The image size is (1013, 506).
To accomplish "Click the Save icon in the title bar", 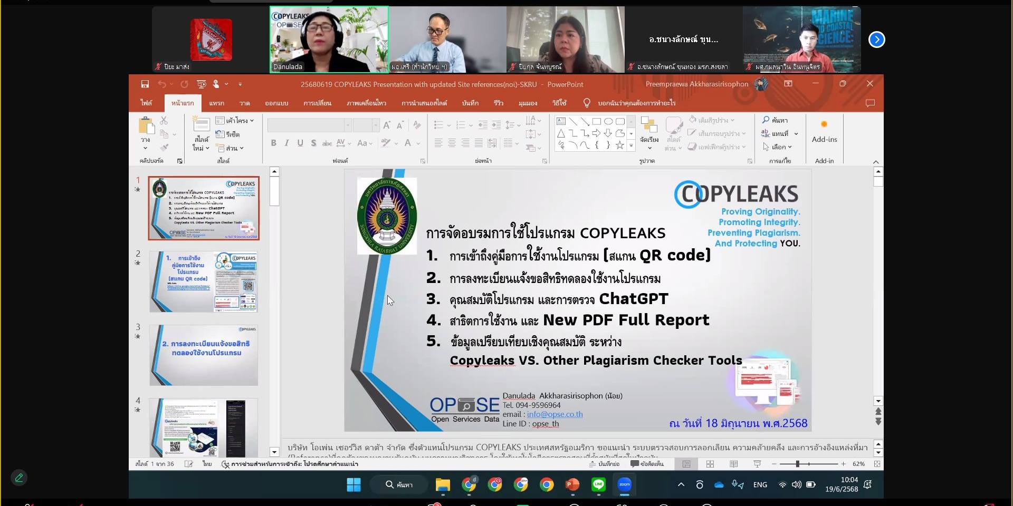I will [x=145, y=84].
